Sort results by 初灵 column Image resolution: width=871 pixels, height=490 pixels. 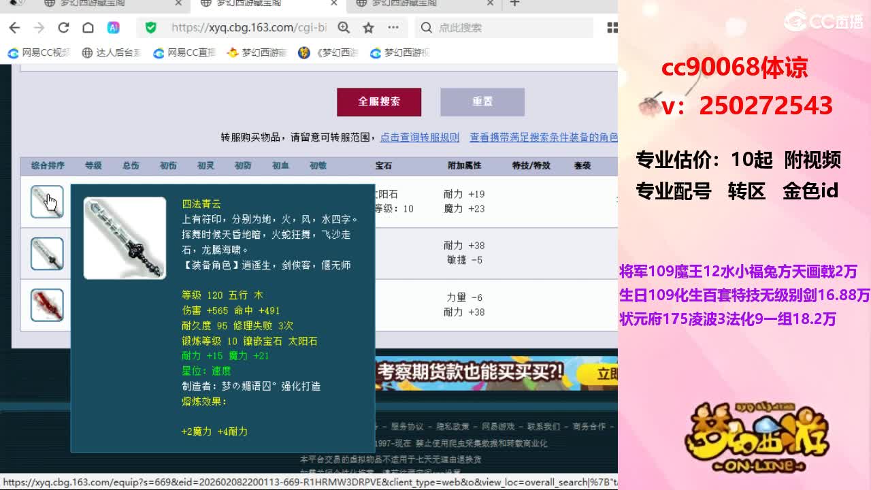206,165
